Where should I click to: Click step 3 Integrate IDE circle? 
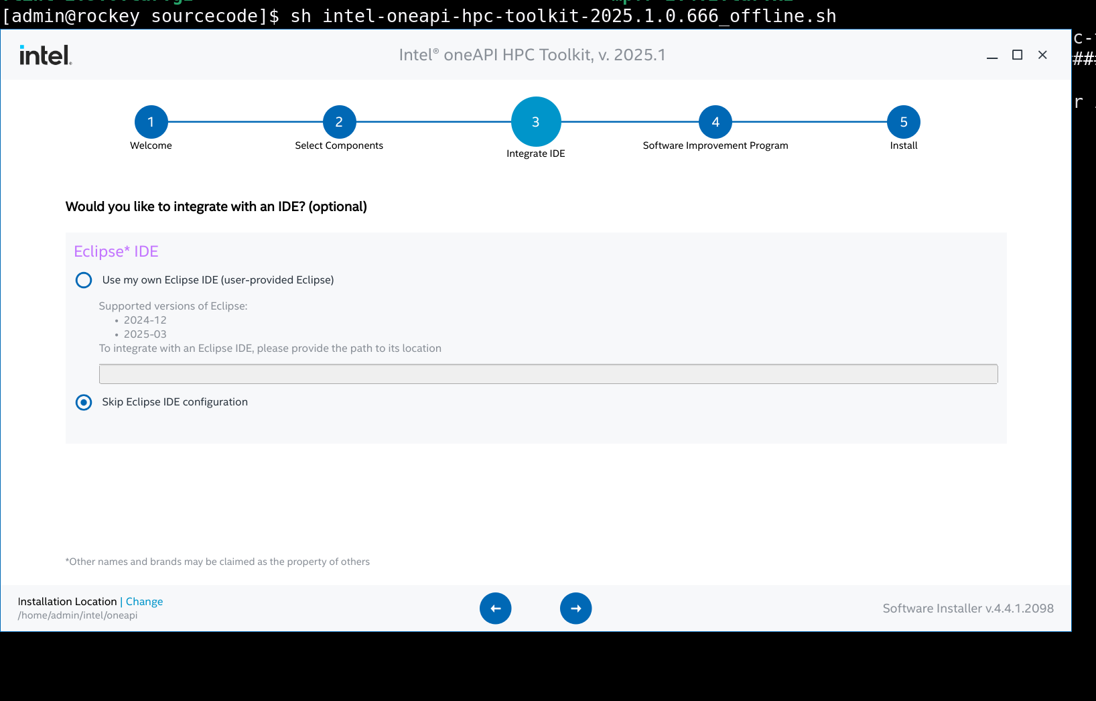(x=536, y=122)
